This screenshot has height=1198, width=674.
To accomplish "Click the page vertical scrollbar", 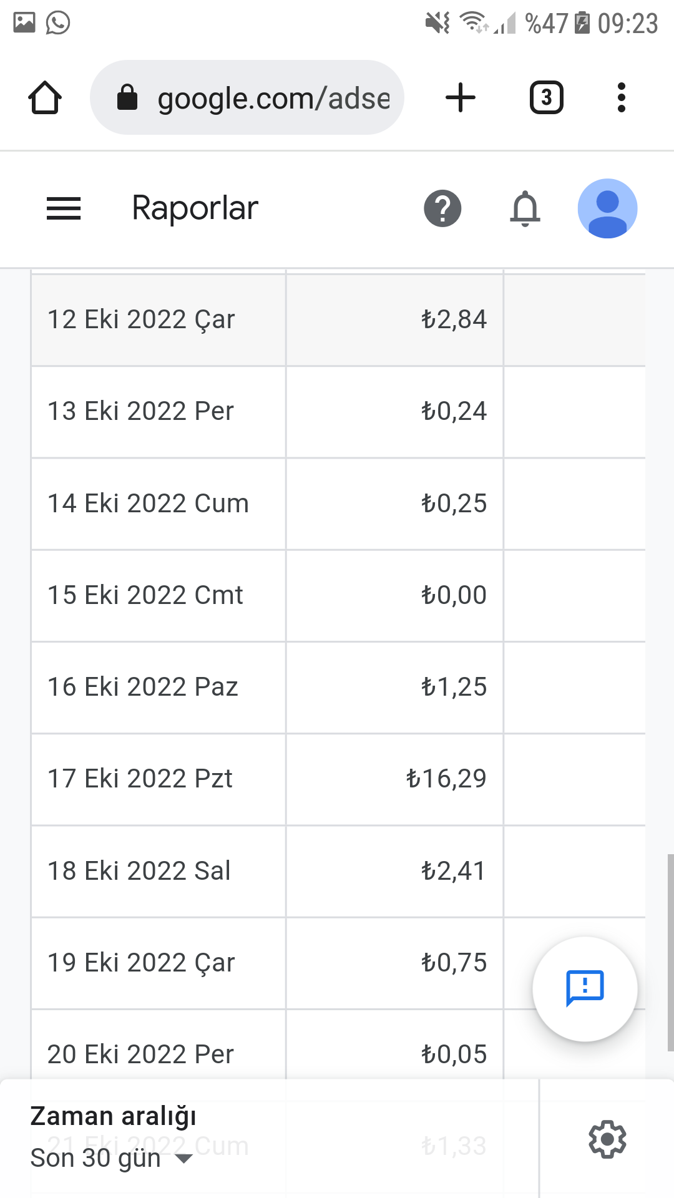I will (x=670, y=953).
